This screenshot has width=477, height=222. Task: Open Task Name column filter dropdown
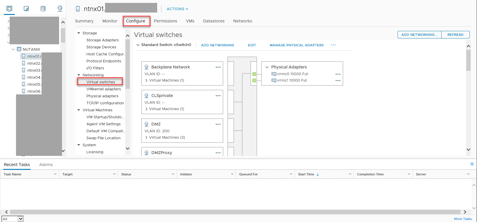[55, 174]
